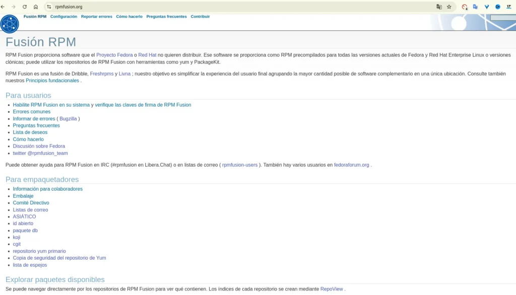516x295 pixels.
Task: Open the red gauge extension with badge 4
Action: (464, 7)
